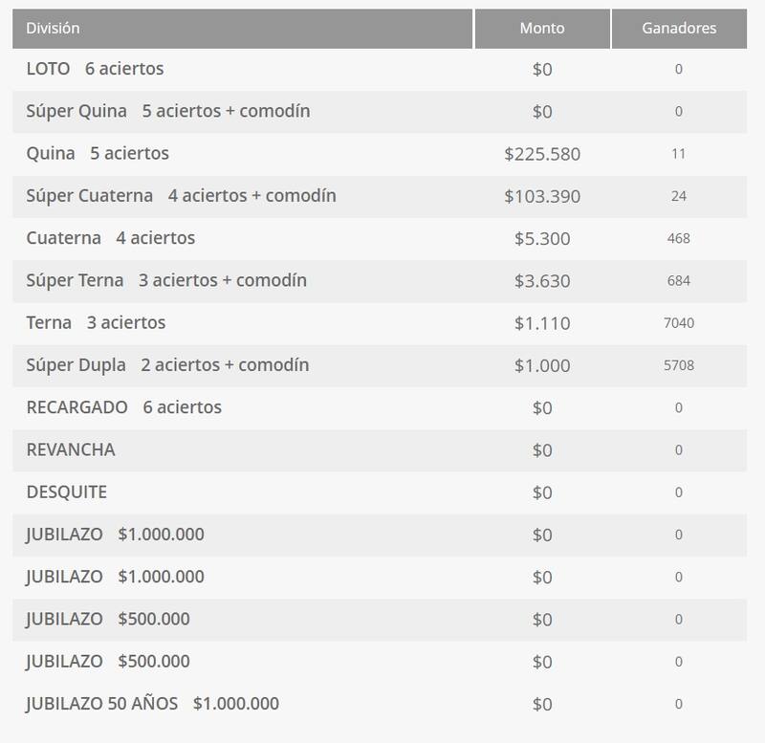Click the 468 winners count for Cuaterna
This screenshot has height=743, width=765.
pos(678,238)
